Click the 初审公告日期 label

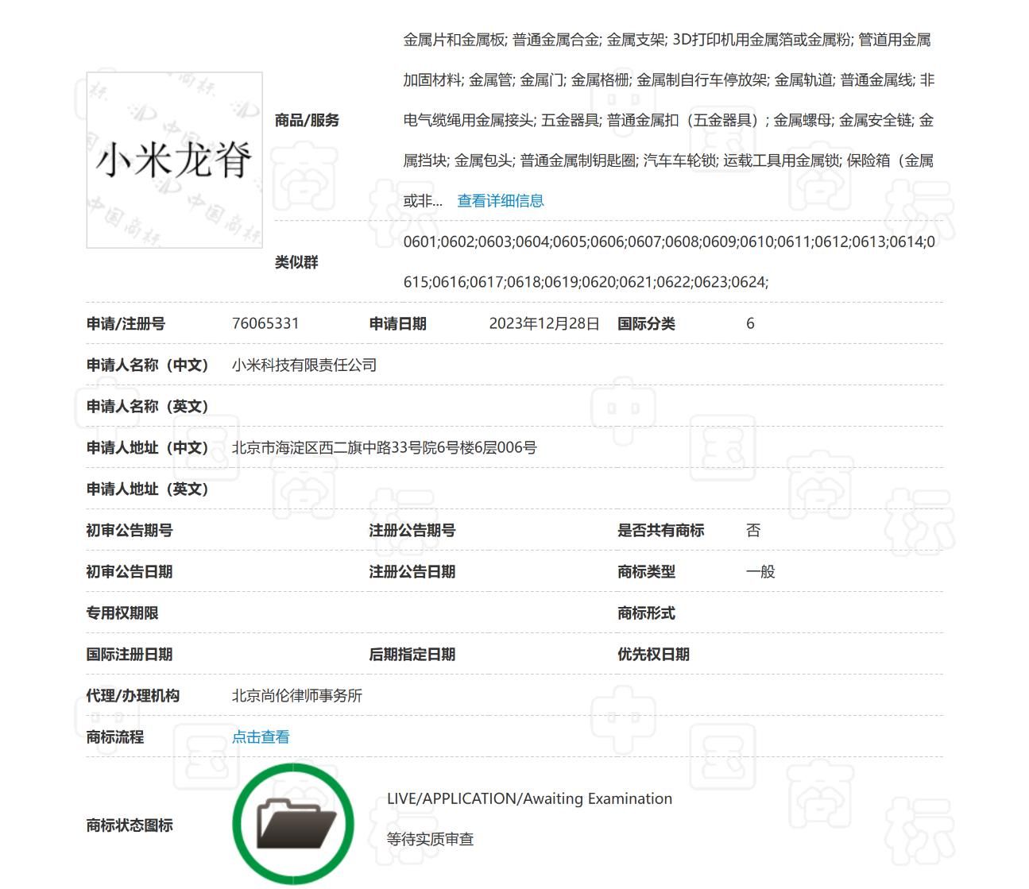pyautogui.click(x=130, y=572)
